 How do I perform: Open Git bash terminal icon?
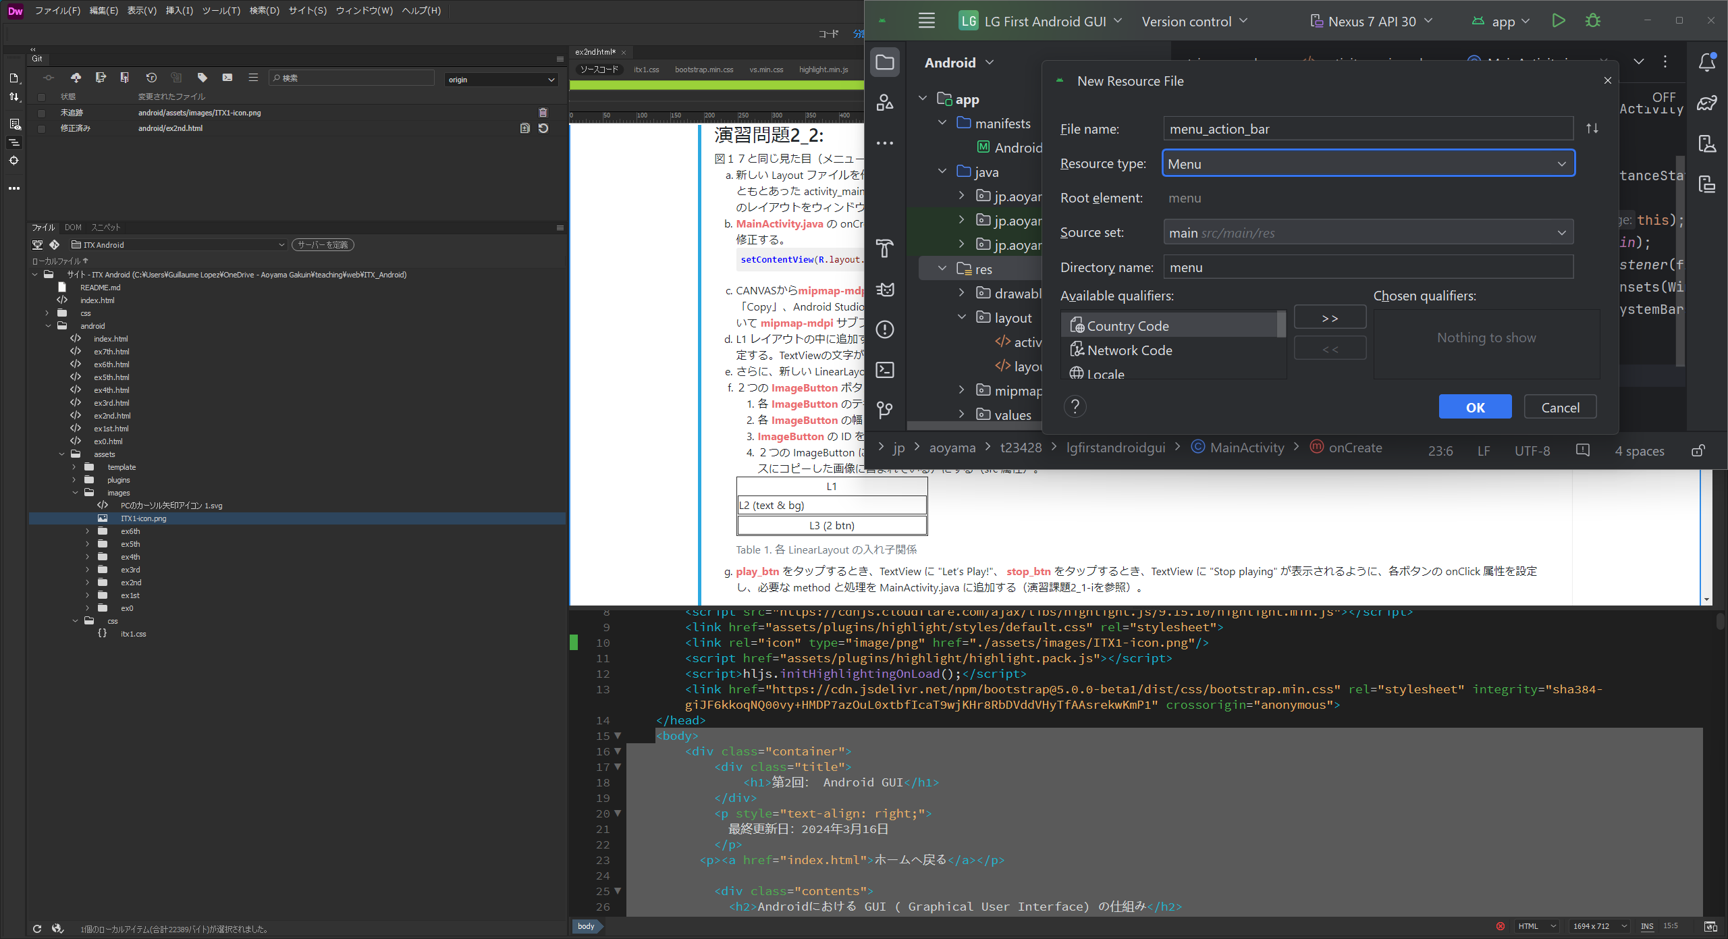[x=227, y=78]
